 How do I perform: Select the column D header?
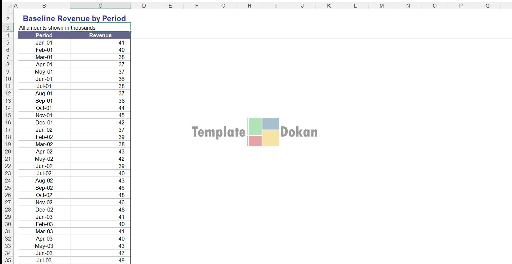coord(144,6)
